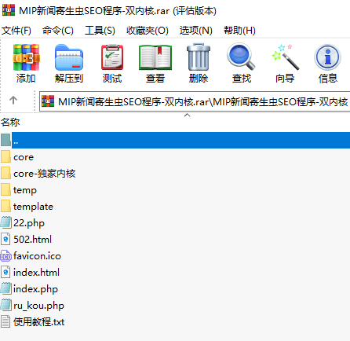350x341 pixels.
Task: Click the 解压到 (Extract to) icon
Action: click(x=69, y=64)
